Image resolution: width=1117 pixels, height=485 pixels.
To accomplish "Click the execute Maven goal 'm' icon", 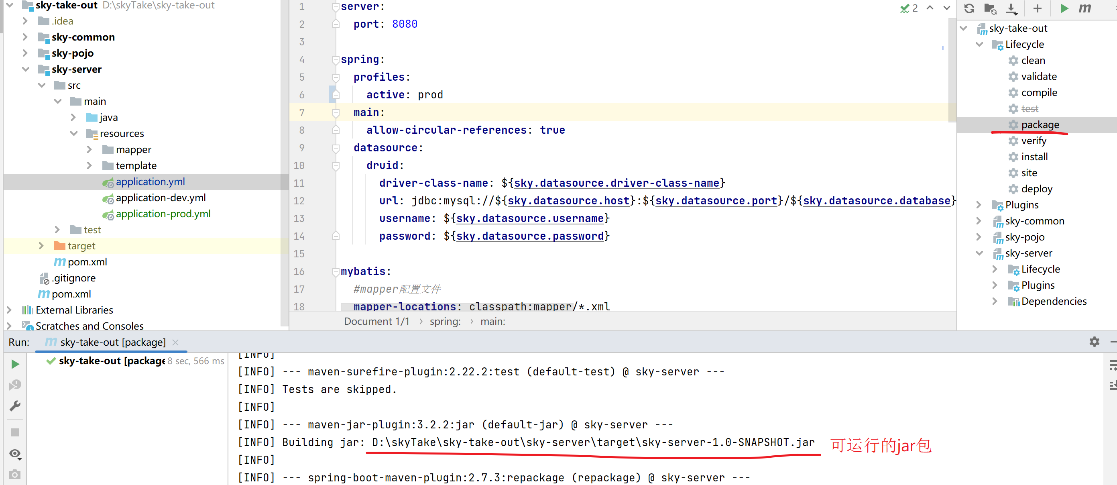I will coord(1085,8).
